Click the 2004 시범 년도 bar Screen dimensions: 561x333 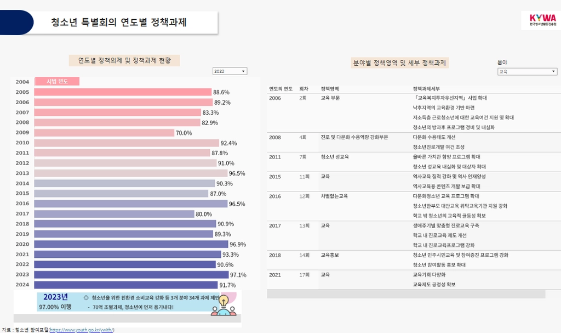click(57, 81)
